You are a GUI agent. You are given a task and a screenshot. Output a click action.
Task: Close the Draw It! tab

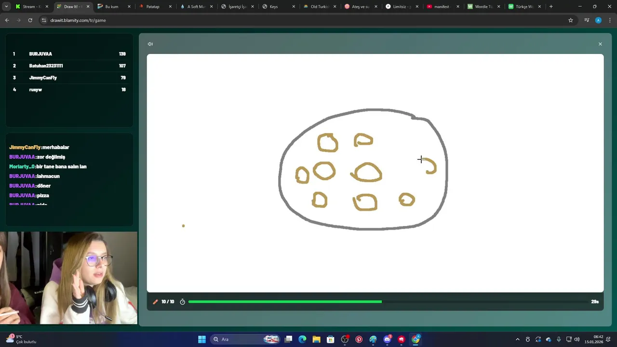coord(88,7)
